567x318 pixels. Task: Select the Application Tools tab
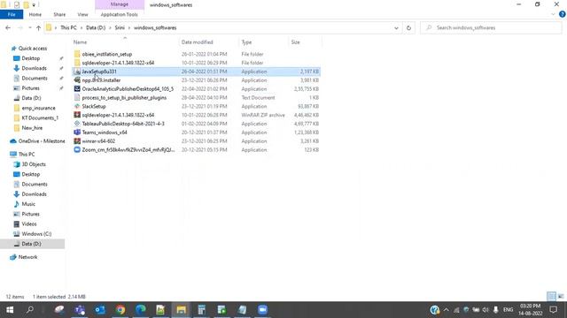119,14
